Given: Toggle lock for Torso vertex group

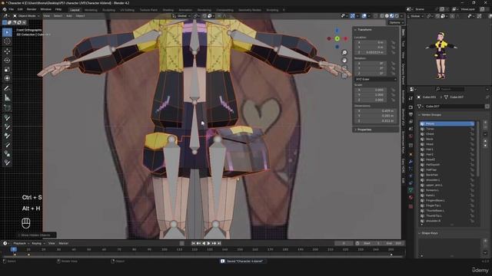Looking at the screenshot, I should tap(472, 129).
